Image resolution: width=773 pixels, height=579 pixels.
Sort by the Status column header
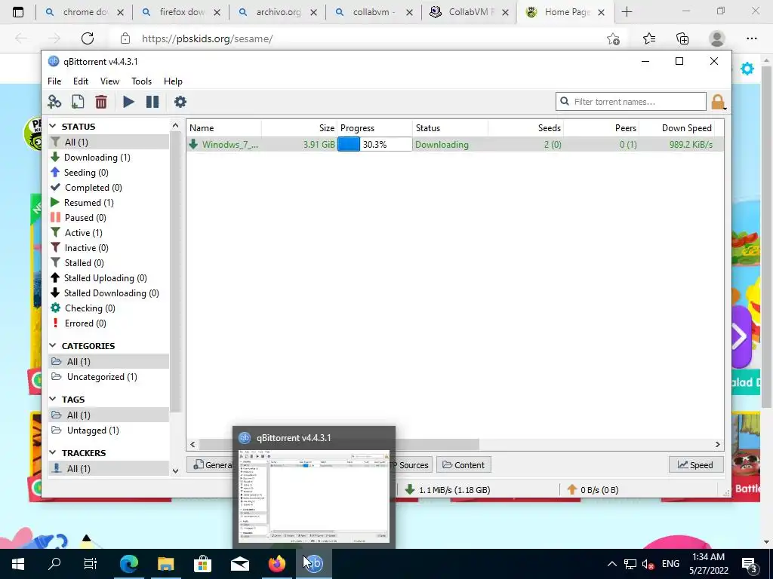450,128
